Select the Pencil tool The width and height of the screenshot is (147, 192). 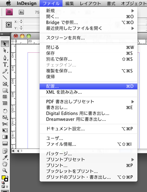(x=5, y=71)
